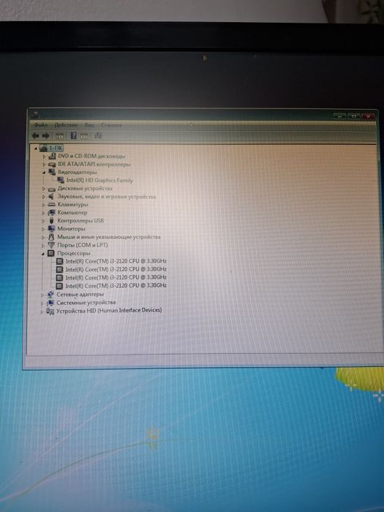Open the Вид menu
This screenshot has height=512, width=384.
[89, 125]
